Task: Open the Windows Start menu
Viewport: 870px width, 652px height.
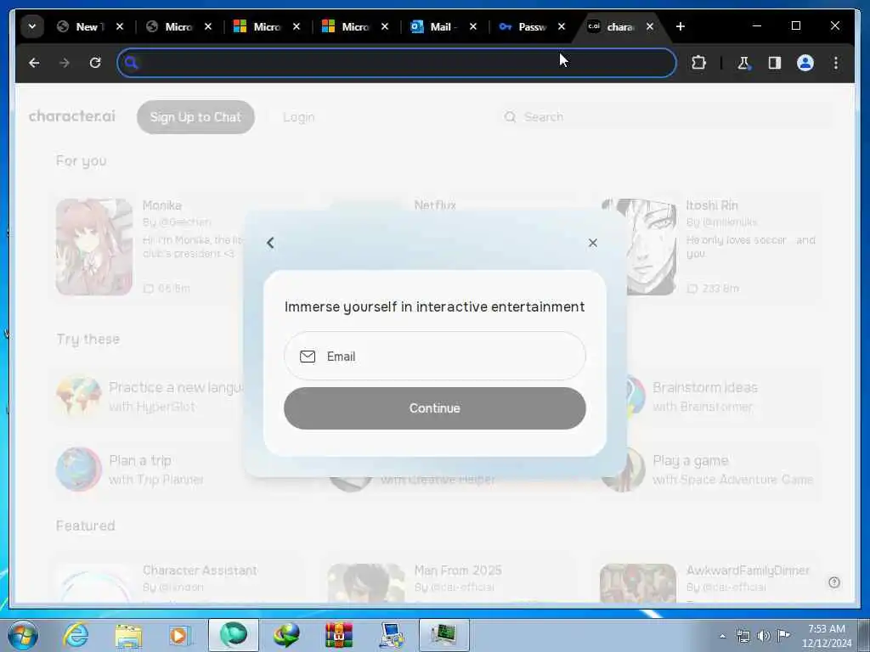Action: tap(23, 635)
